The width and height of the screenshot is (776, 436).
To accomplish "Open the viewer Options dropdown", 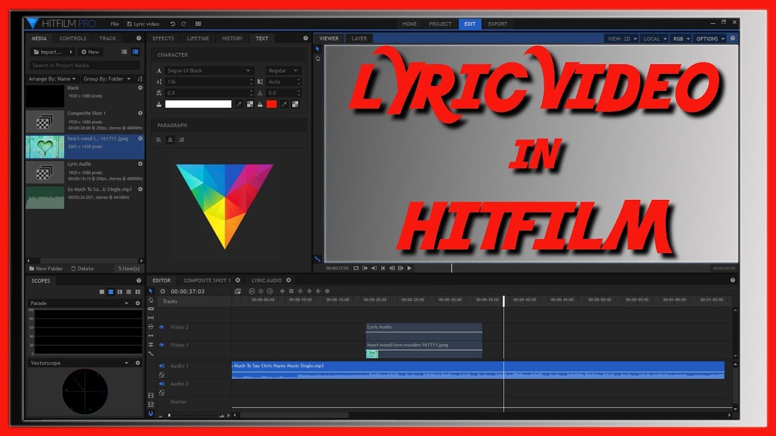I will [x=710, y=39].
